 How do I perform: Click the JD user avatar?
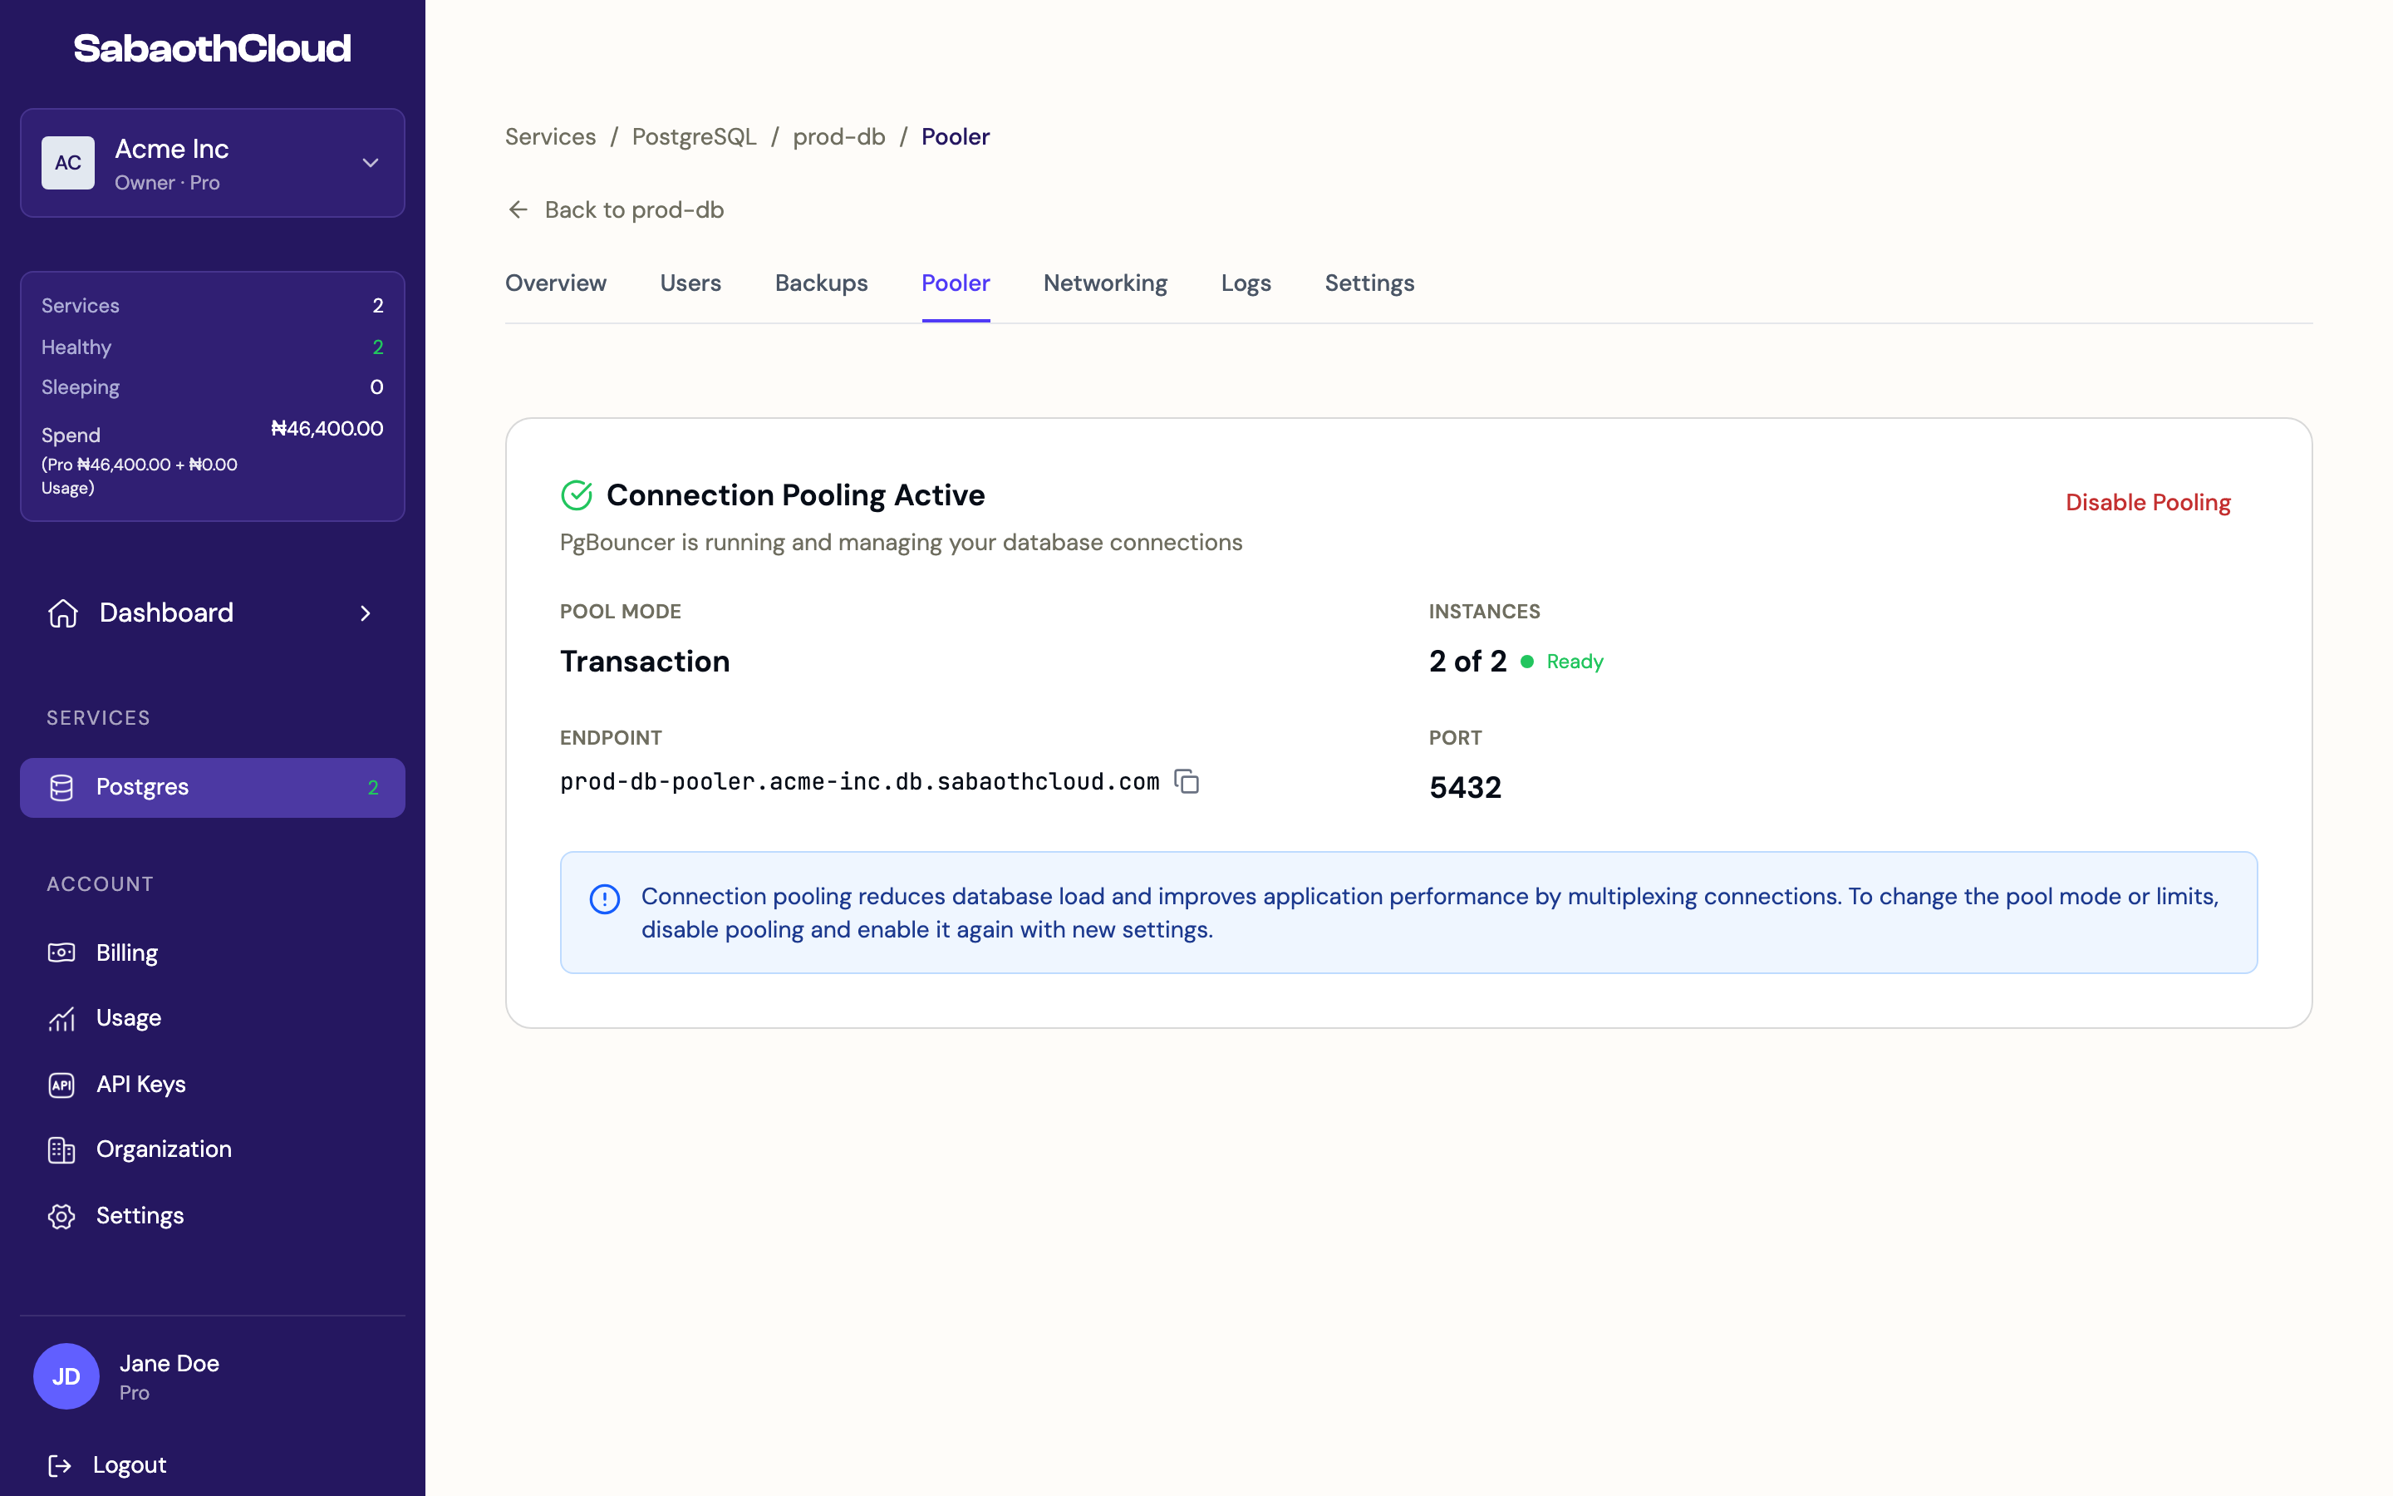pos(66,1376)
